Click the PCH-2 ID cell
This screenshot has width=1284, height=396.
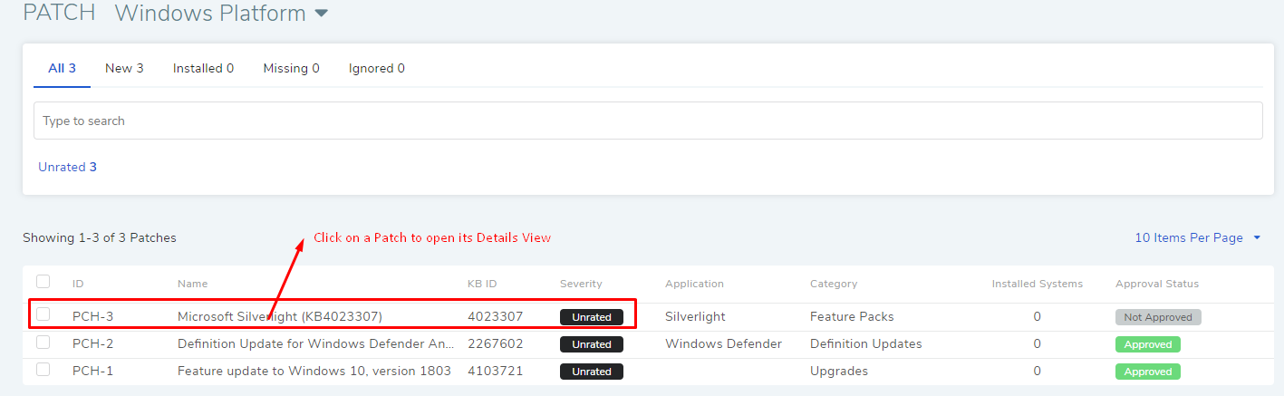coord(92,343)
